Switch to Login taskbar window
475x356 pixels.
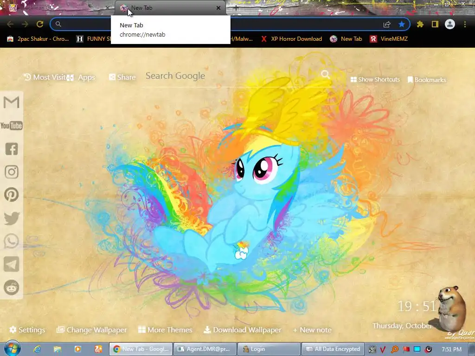[269, 349]
